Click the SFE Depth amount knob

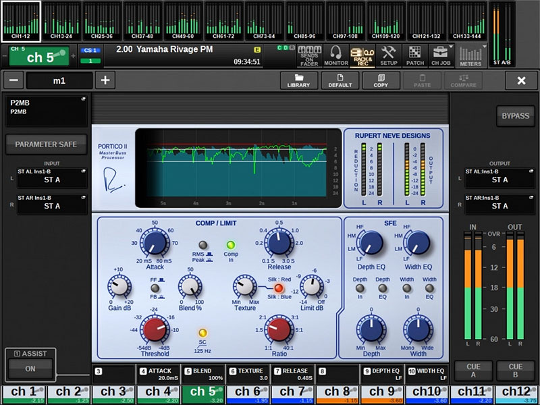[x=371, y=329]
